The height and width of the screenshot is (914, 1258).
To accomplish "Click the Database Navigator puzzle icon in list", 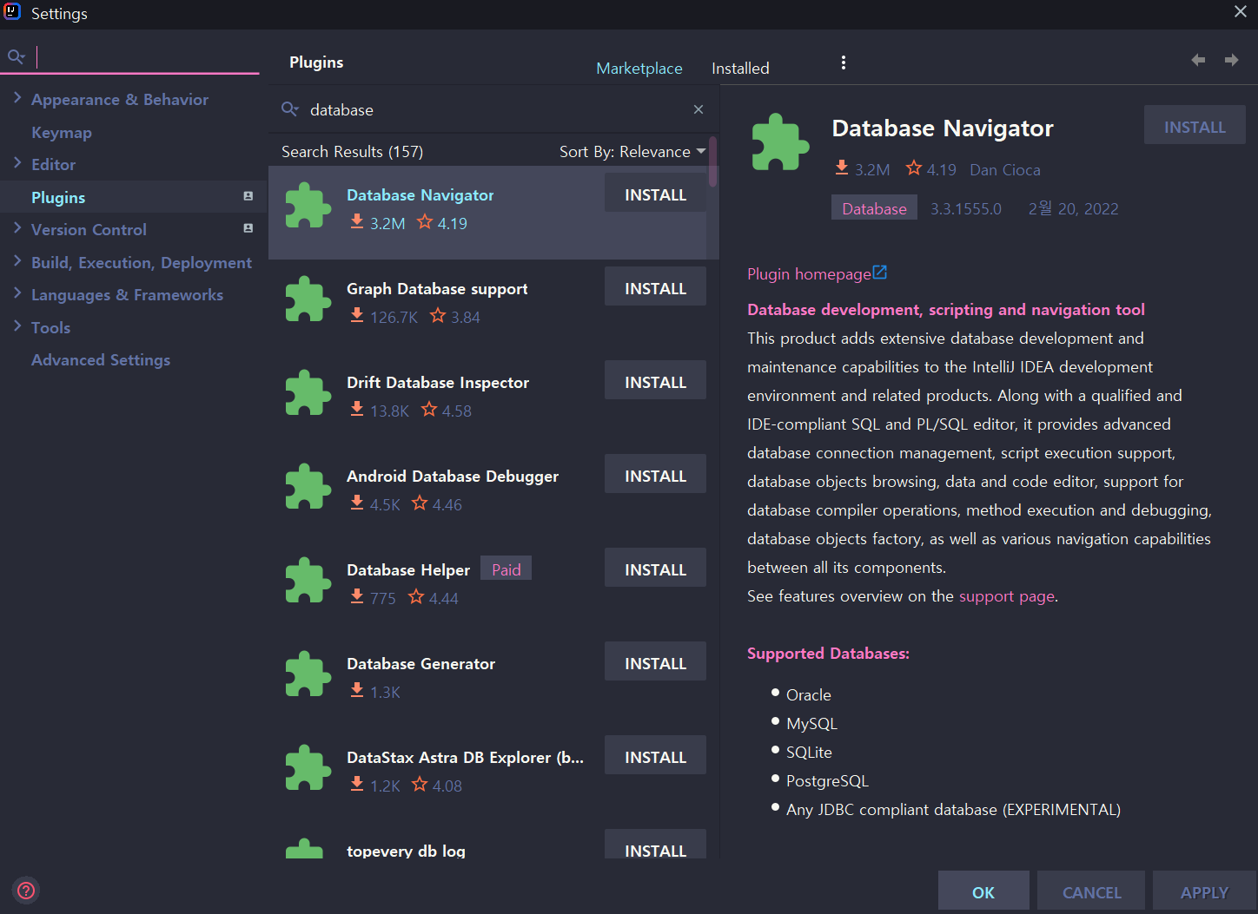I will [308, 206].
